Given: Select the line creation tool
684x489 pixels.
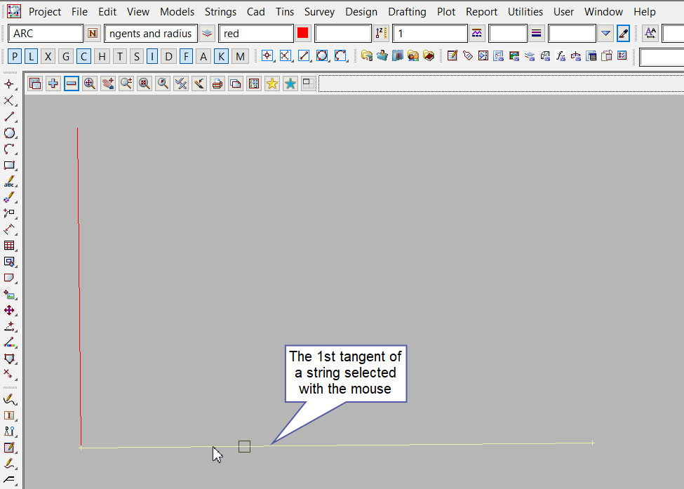Looking at the screenshot, I should click(x=9, y=117).
